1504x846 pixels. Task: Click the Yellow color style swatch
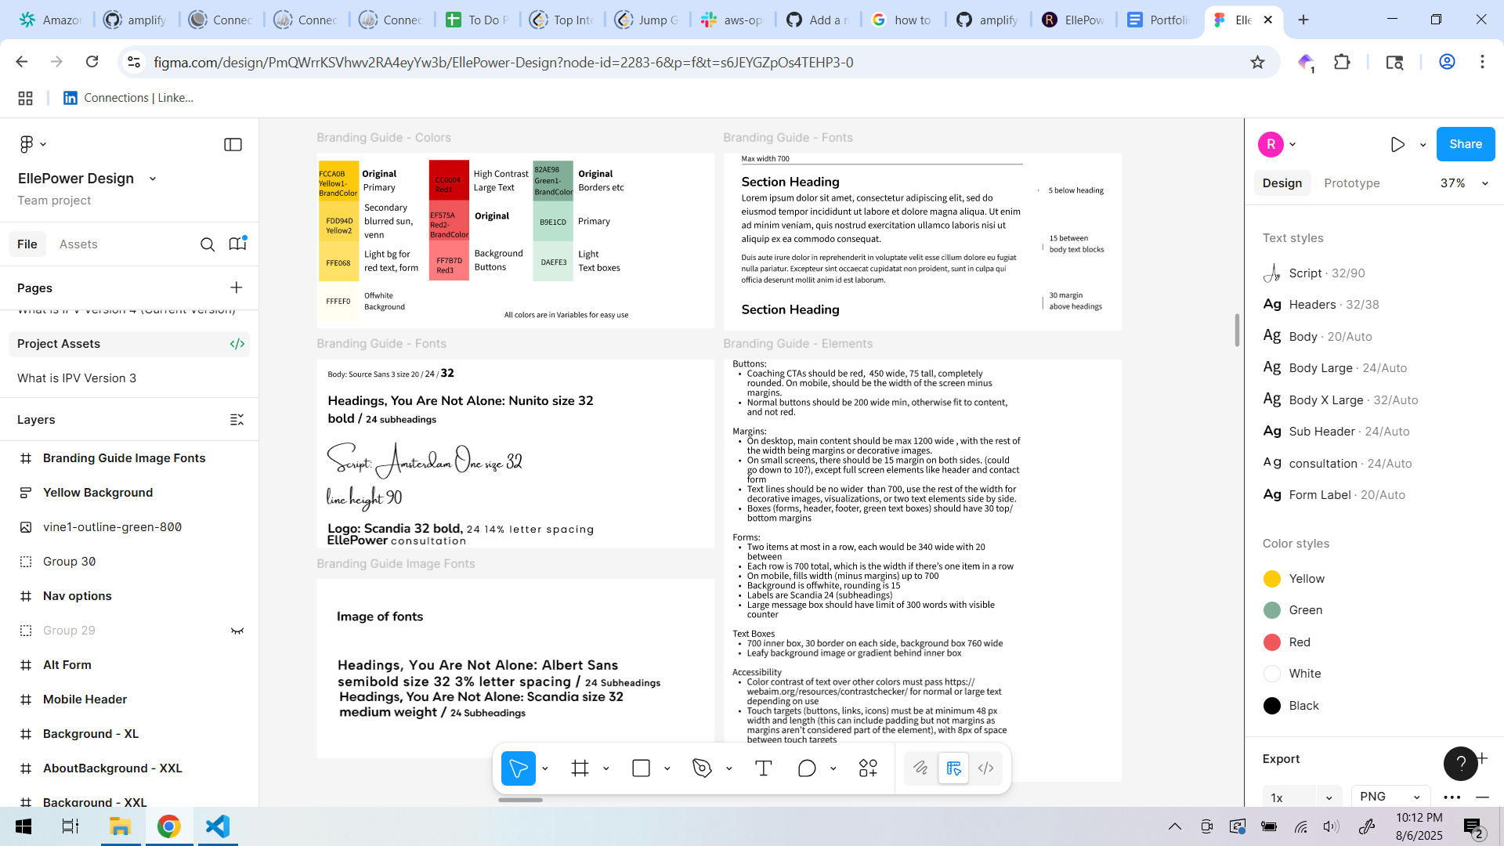1273,578
